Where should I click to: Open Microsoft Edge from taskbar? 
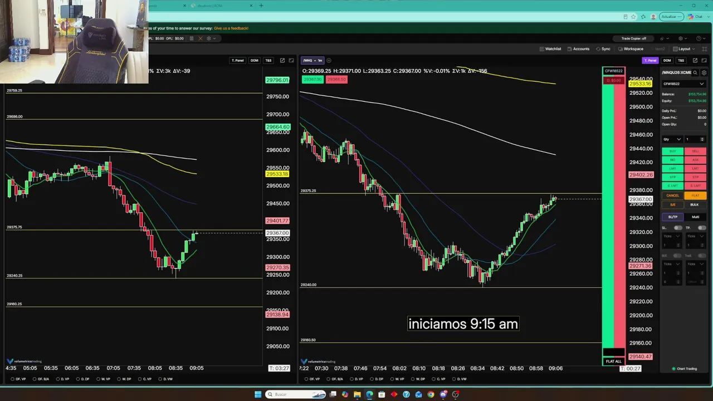pos(369,394)
